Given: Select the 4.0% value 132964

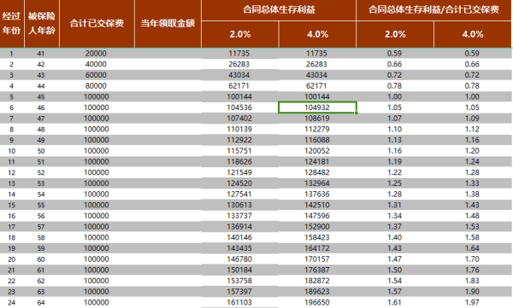Looking at the screenshot, I should pyautogui.click(x=317, y=183).
